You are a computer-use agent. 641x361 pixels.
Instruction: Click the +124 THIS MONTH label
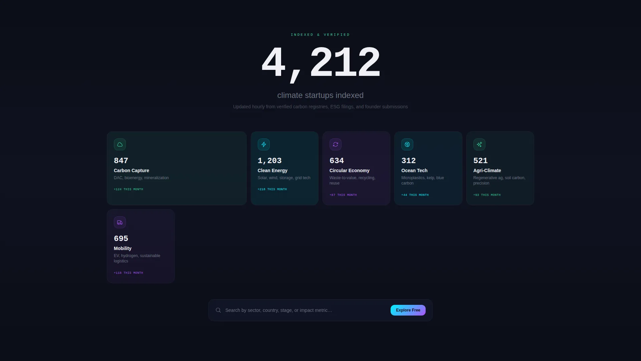pos(129,189)
